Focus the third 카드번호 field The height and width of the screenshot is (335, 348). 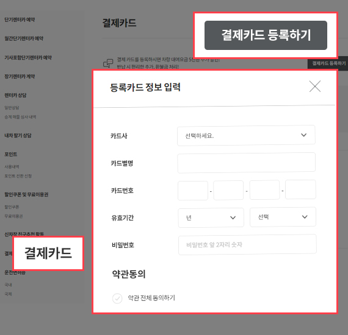point(264,190)
